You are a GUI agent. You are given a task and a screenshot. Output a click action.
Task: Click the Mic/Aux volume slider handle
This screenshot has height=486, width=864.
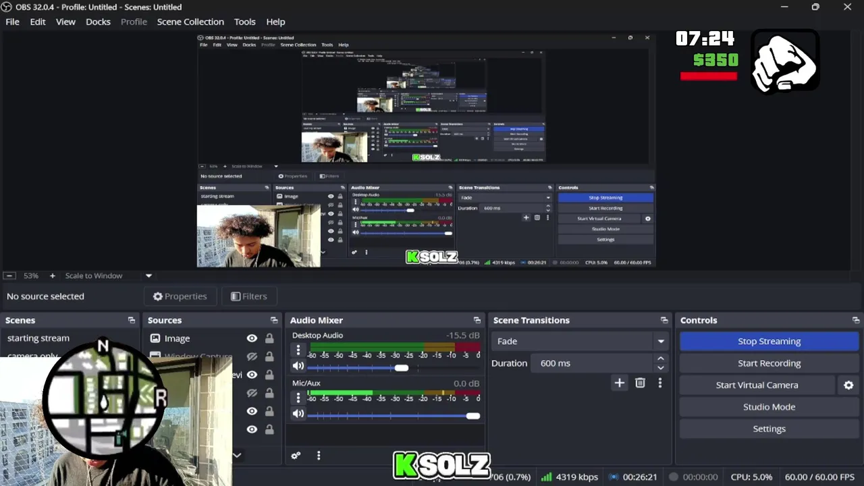(x=473, y=416)
